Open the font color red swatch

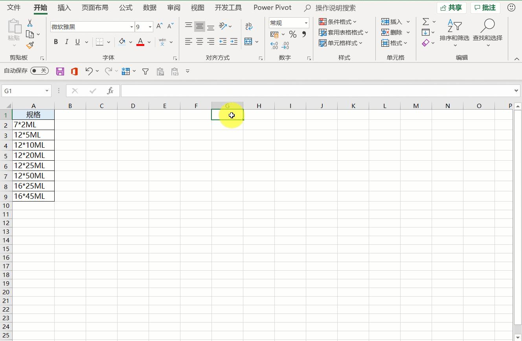[140, 42]
